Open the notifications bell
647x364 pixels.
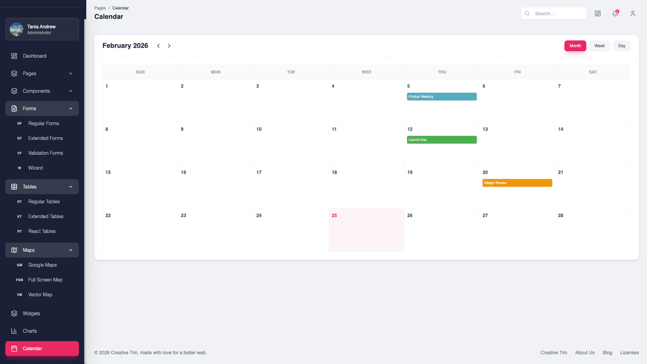point(615,13)
